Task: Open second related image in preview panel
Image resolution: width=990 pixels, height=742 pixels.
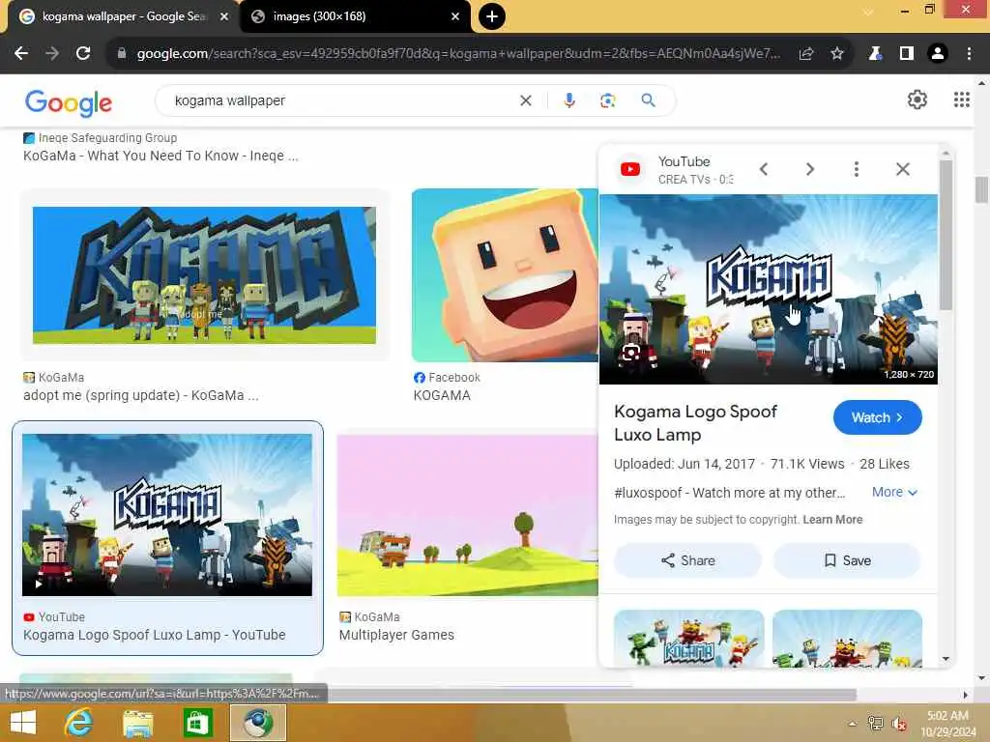Action: (847, 639)
